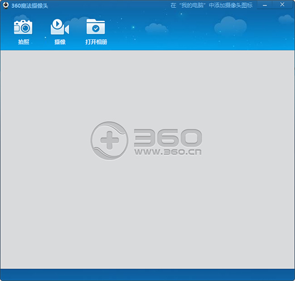Click 在"我的电脑"中添加摄像头图标 link
The height and width of the screenshot is (281, 295).
click(212, 5)
